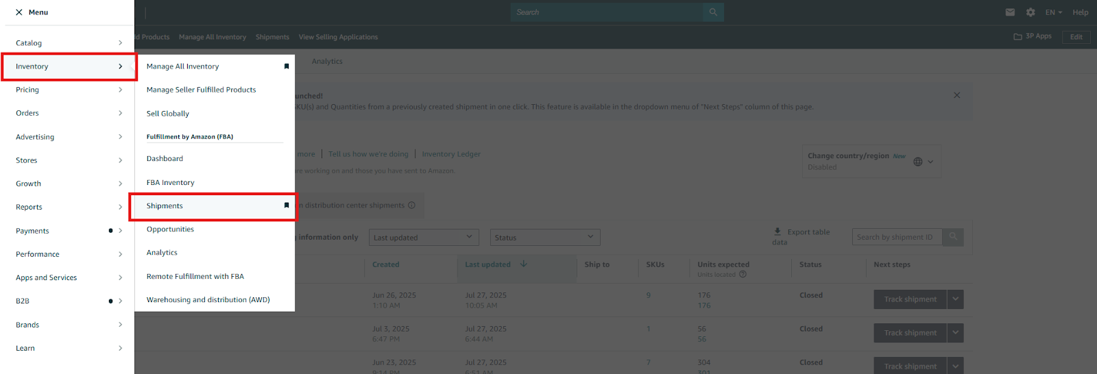
Task: Click the globe icon under Change country/region
Action: tap(918, 162)
